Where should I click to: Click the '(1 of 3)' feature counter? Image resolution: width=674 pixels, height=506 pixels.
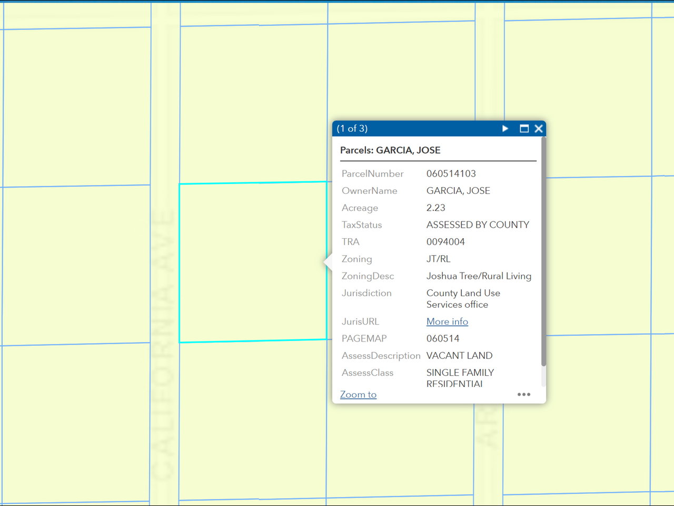coord(352,129)
